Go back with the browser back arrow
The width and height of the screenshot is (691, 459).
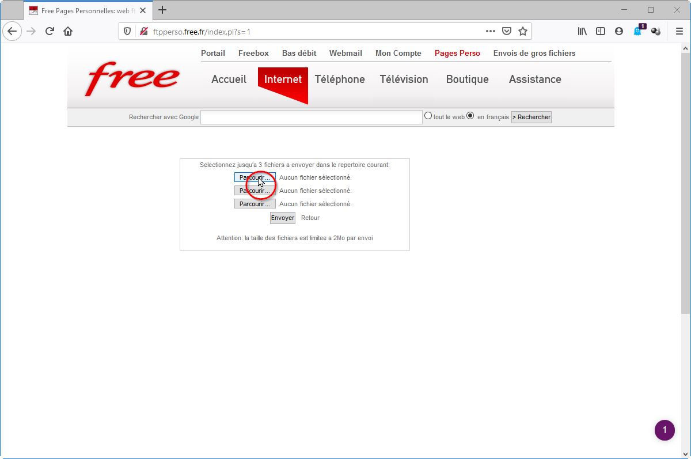tap(12, 32)
